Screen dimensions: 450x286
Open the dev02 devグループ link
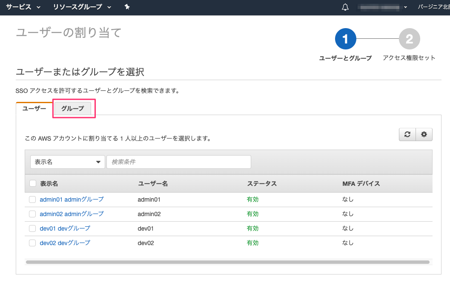(x=65, y=243)
